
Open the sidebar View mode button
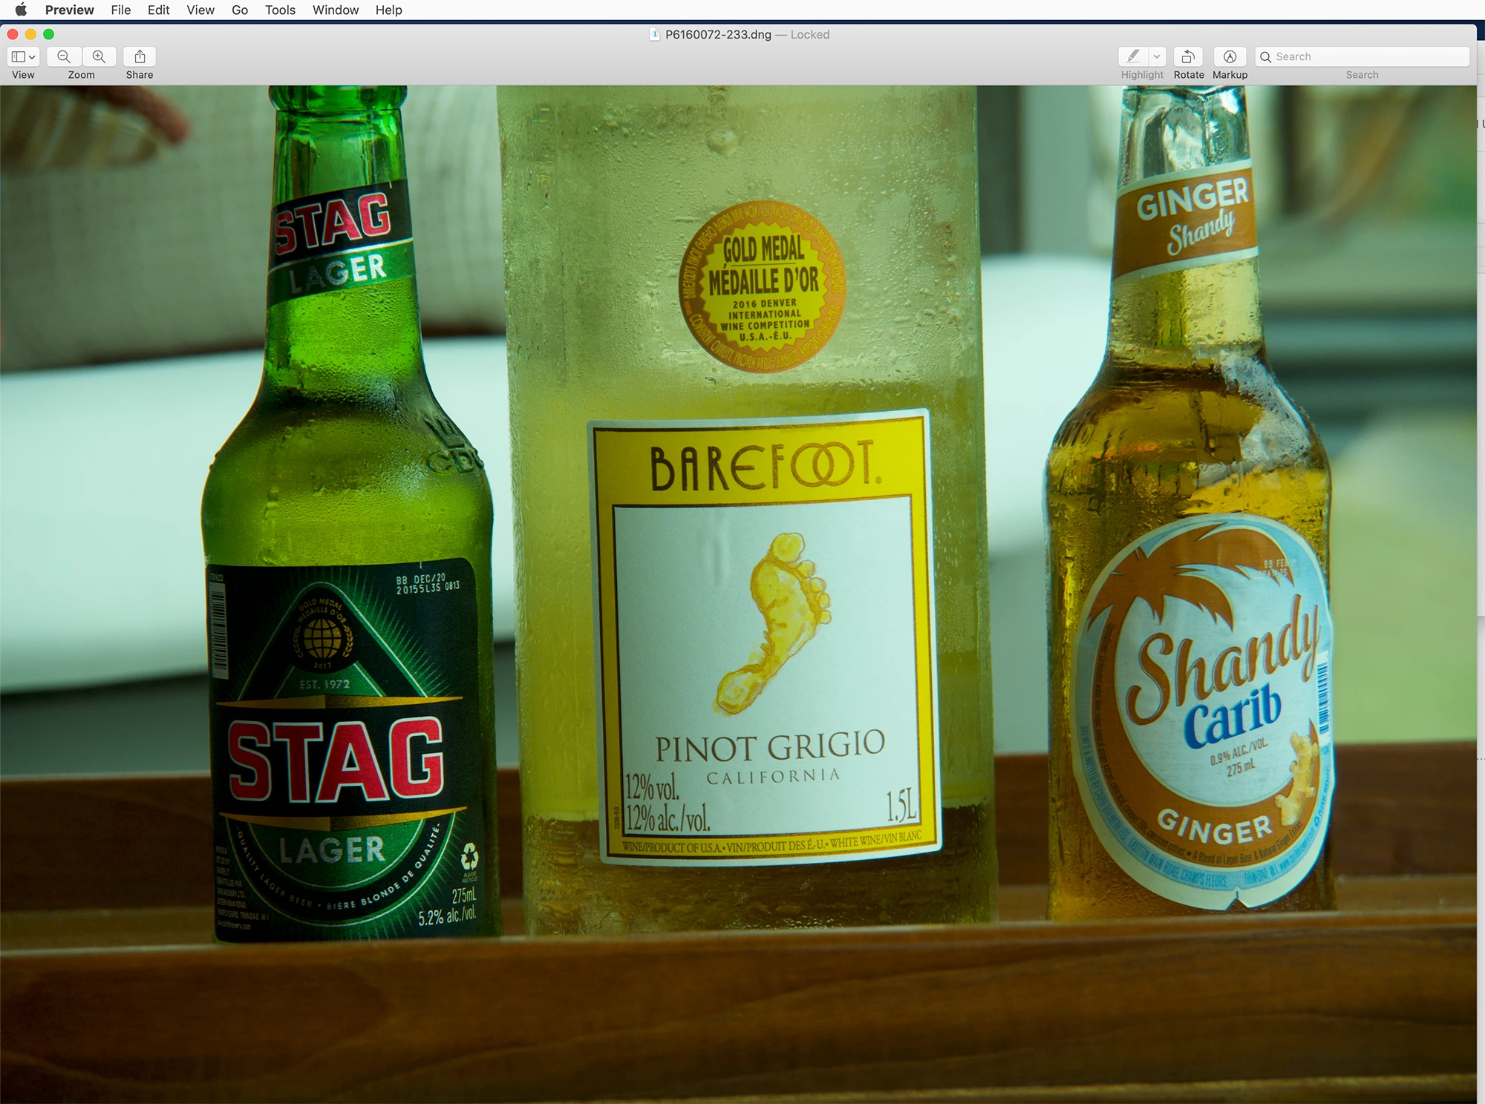coord(23,56)
